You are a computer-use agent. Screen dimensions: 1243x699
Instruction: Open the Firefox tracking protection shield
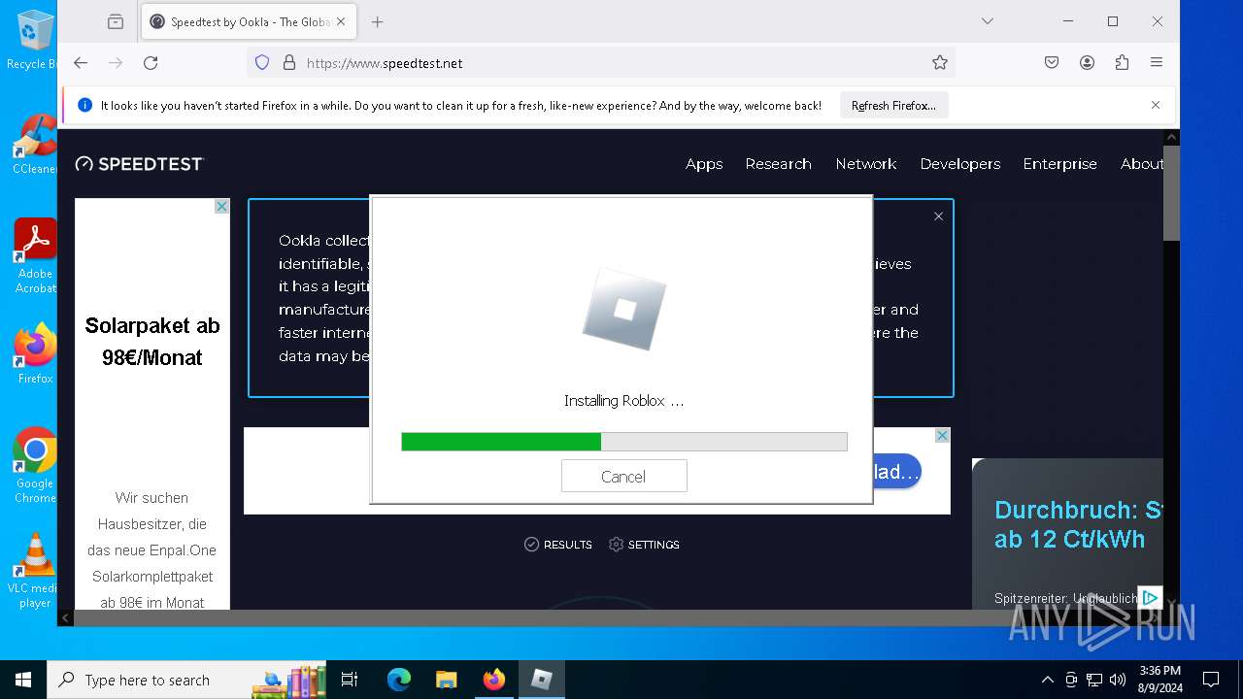point(262,62)
